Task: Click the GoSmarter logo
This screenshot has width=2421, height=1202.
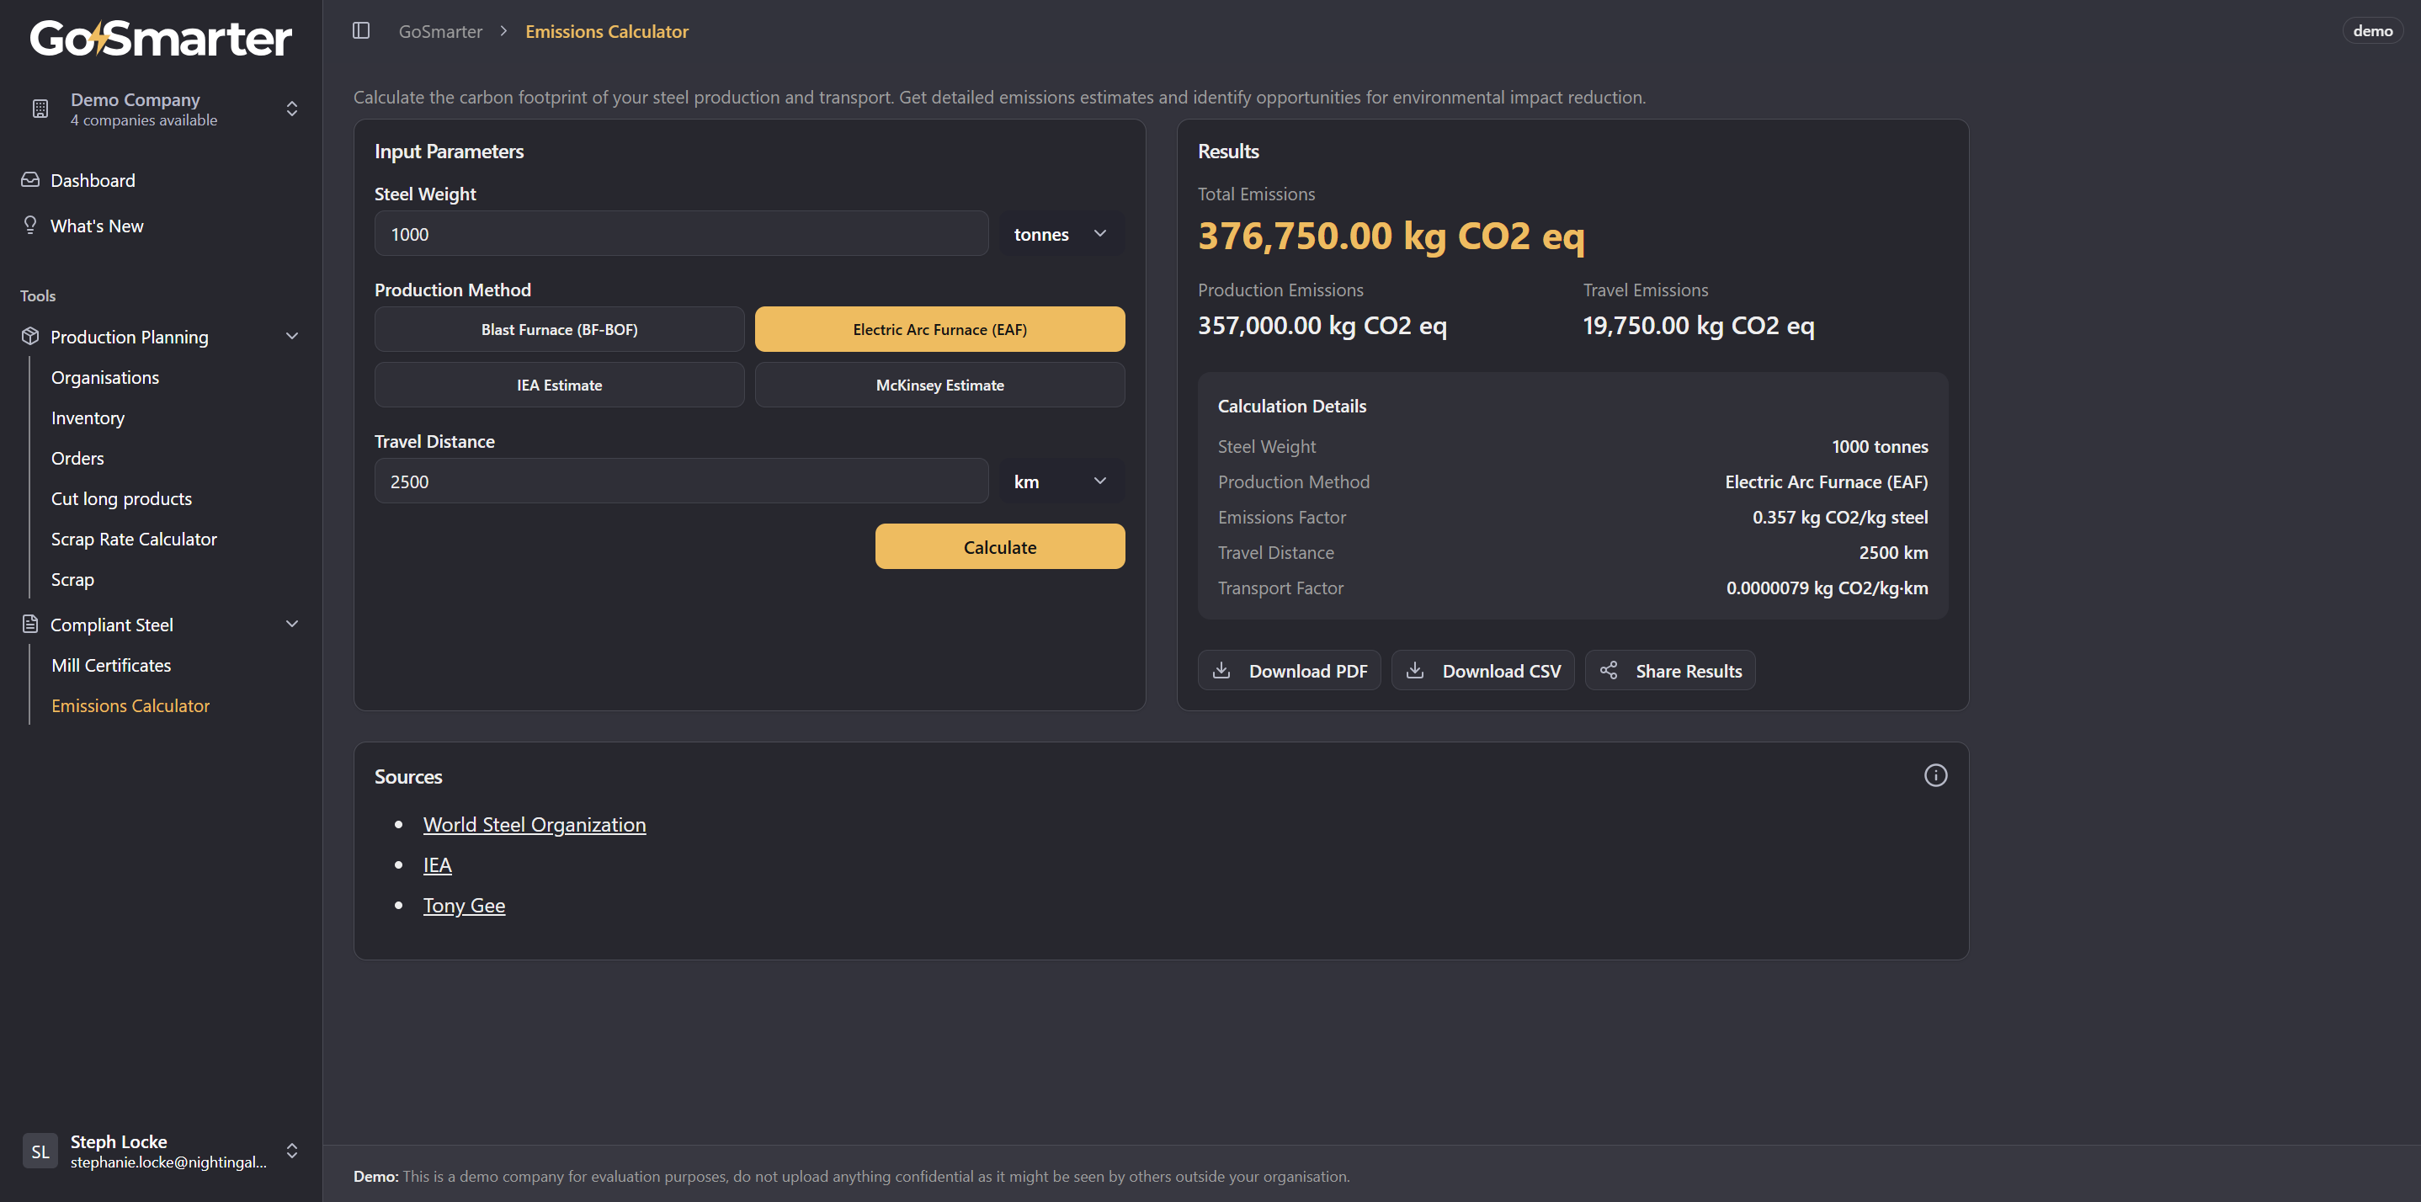Action: (x=161, y=39)
